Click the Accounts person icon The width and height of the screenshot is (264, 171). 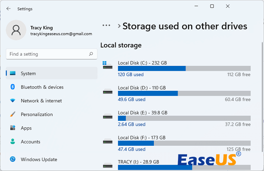click(13, 142)
